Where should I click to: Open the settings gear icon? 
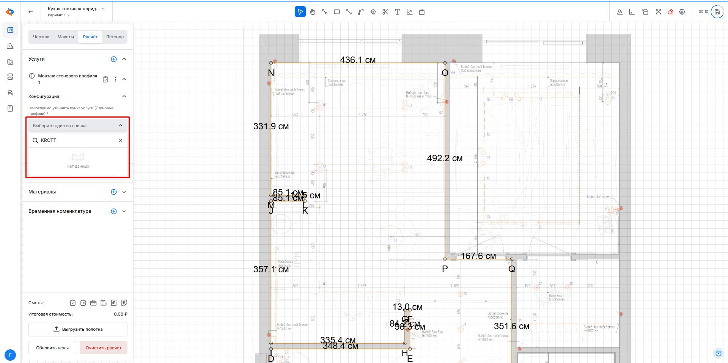[x=682, y=12]
